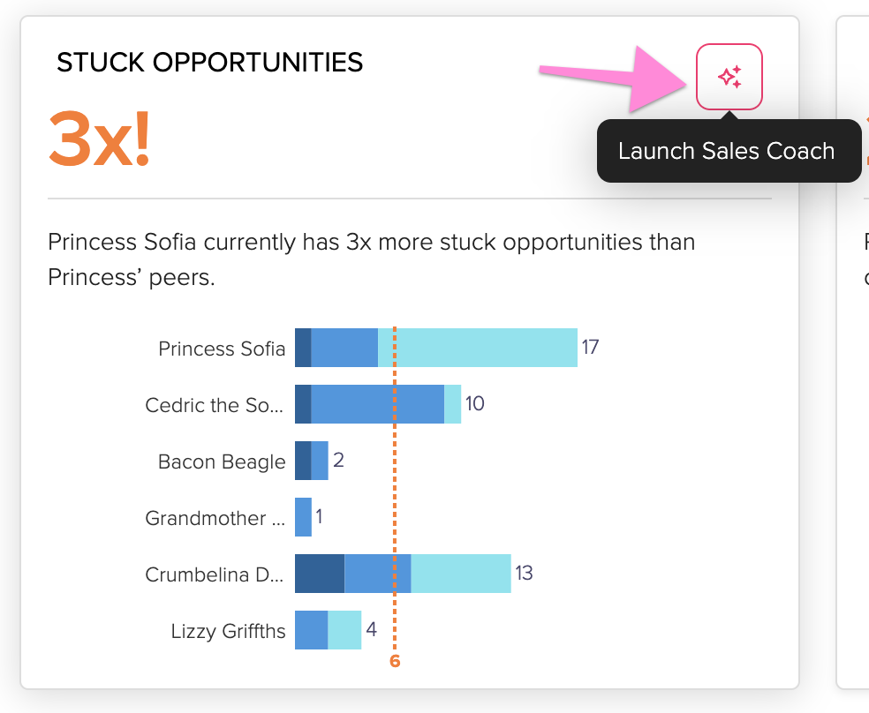Click the orange 3x! headline metric
869x713 pixels.
100,139
